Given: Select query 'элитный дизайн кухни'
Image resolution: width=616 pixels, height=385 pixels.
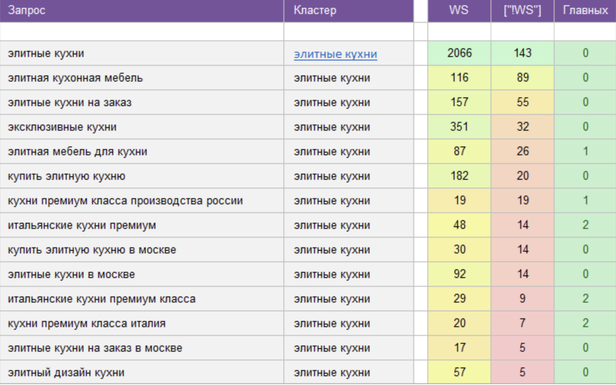Looking at the screenshot, I should (142, 373).
